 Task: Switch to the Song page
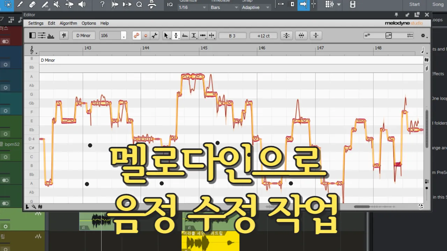click(x=438, y=5)
